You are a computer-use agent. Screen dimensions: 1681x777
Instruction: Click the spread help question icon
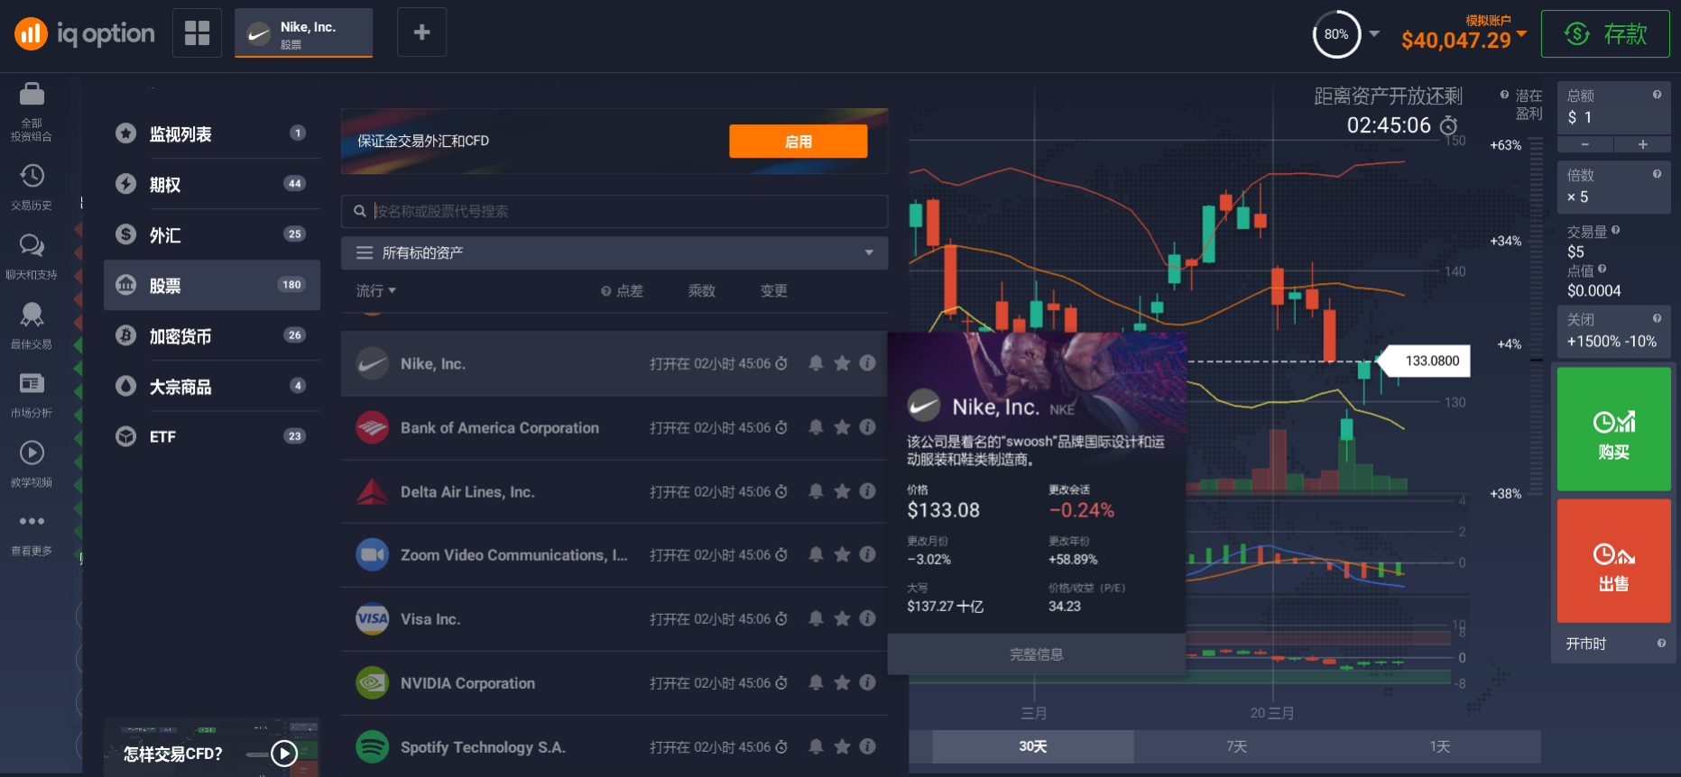[606, 291]
